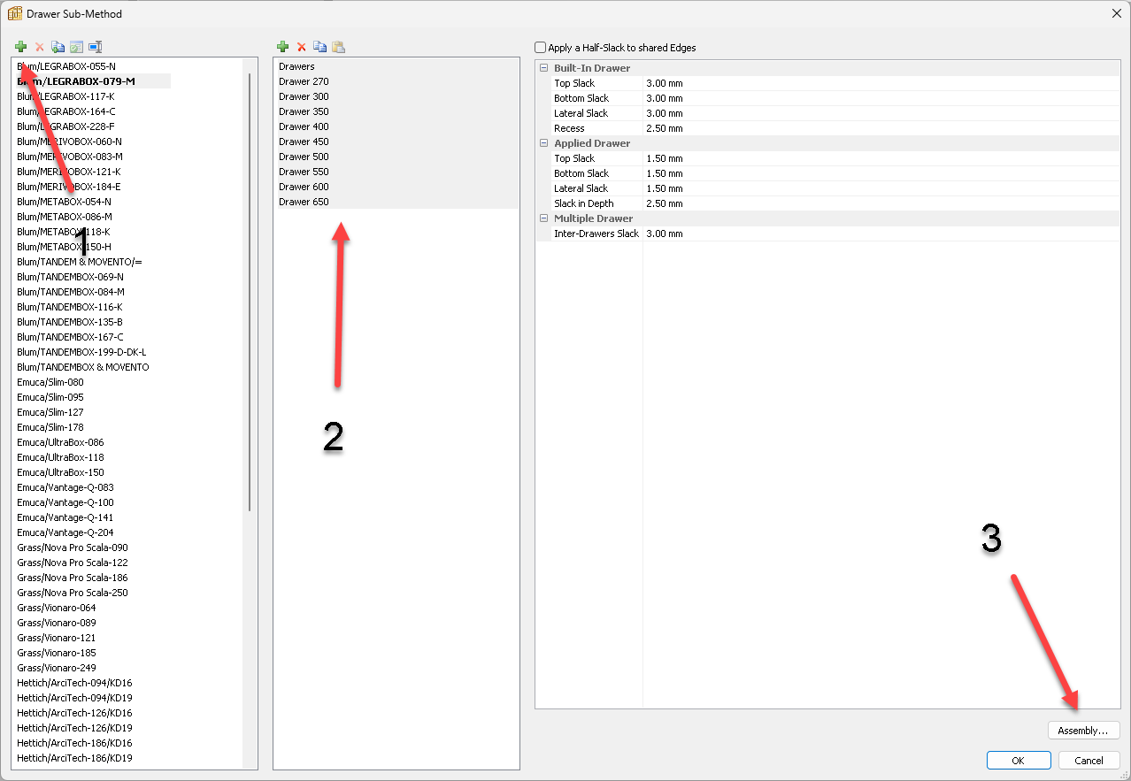Select Hettich/ArciTech-094/KD16 entry
1131x781 pixels.
click(74, 683)
